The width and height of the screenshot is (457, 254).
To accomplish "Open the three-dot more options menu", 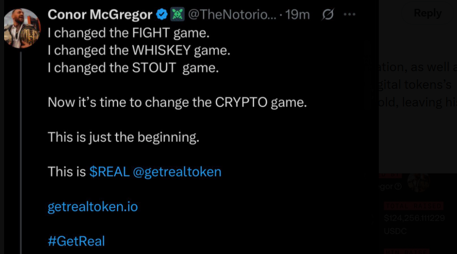I will [349, 15].
